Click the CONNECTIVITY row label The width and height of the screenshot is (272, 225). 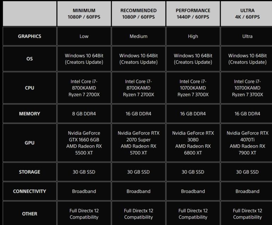coord(29,191)
